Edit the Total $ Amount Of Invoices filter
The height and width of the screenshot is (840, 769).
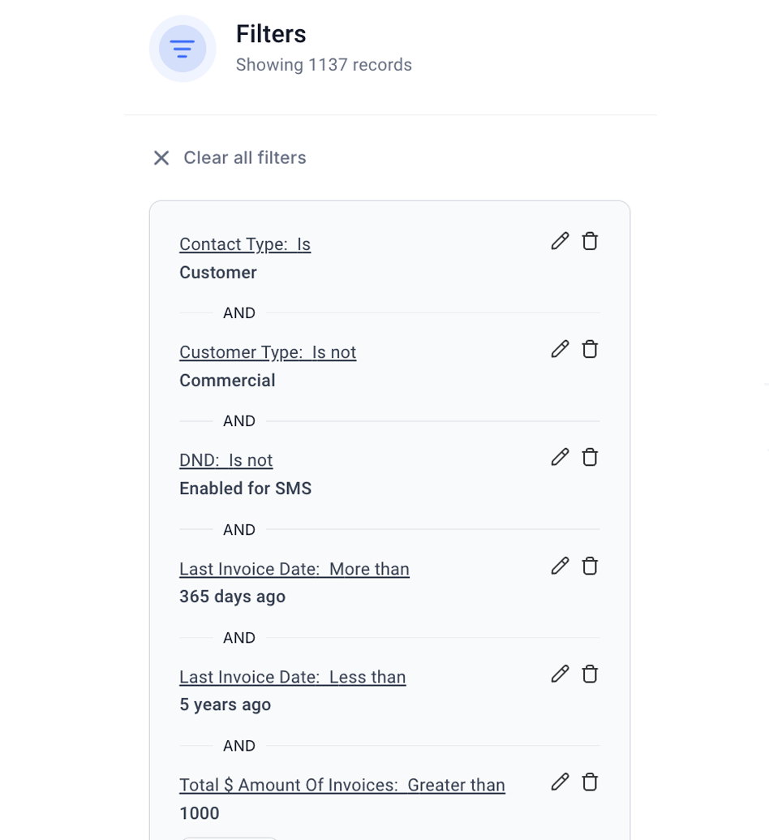(x=560, y=782)
